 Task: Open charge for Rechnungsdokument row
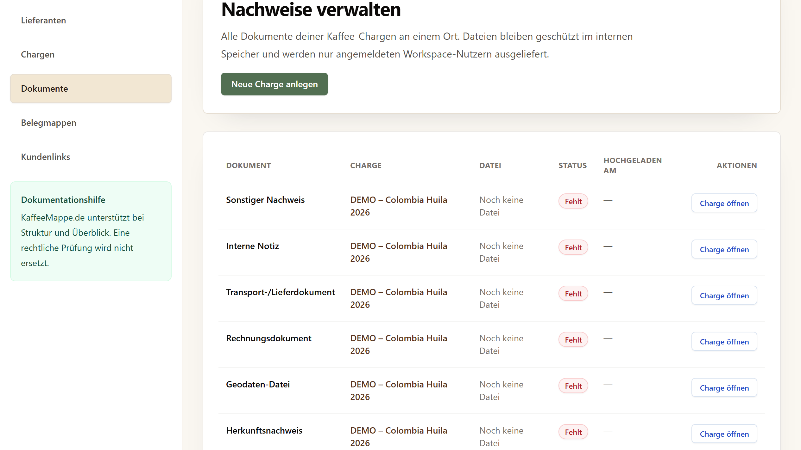(724, 342)
